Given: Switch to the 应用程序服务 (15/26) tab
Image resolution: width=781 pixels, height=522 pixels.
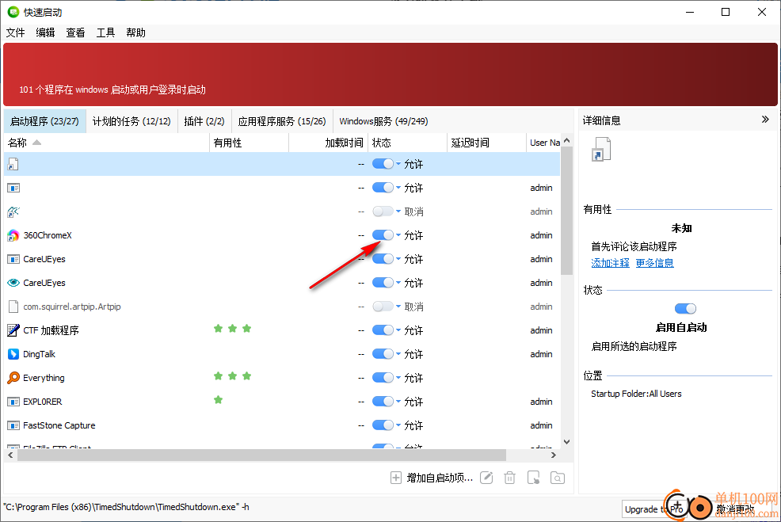Looking at the screenshot, I should pos(282,121).
